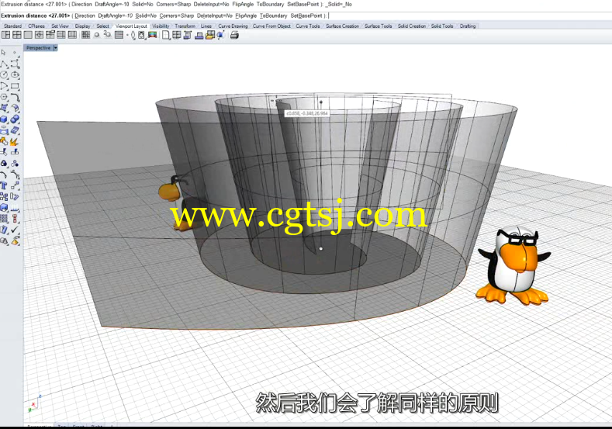
Task: Select the arrow pointer tool in left toolbar
Action: point(4,52)
